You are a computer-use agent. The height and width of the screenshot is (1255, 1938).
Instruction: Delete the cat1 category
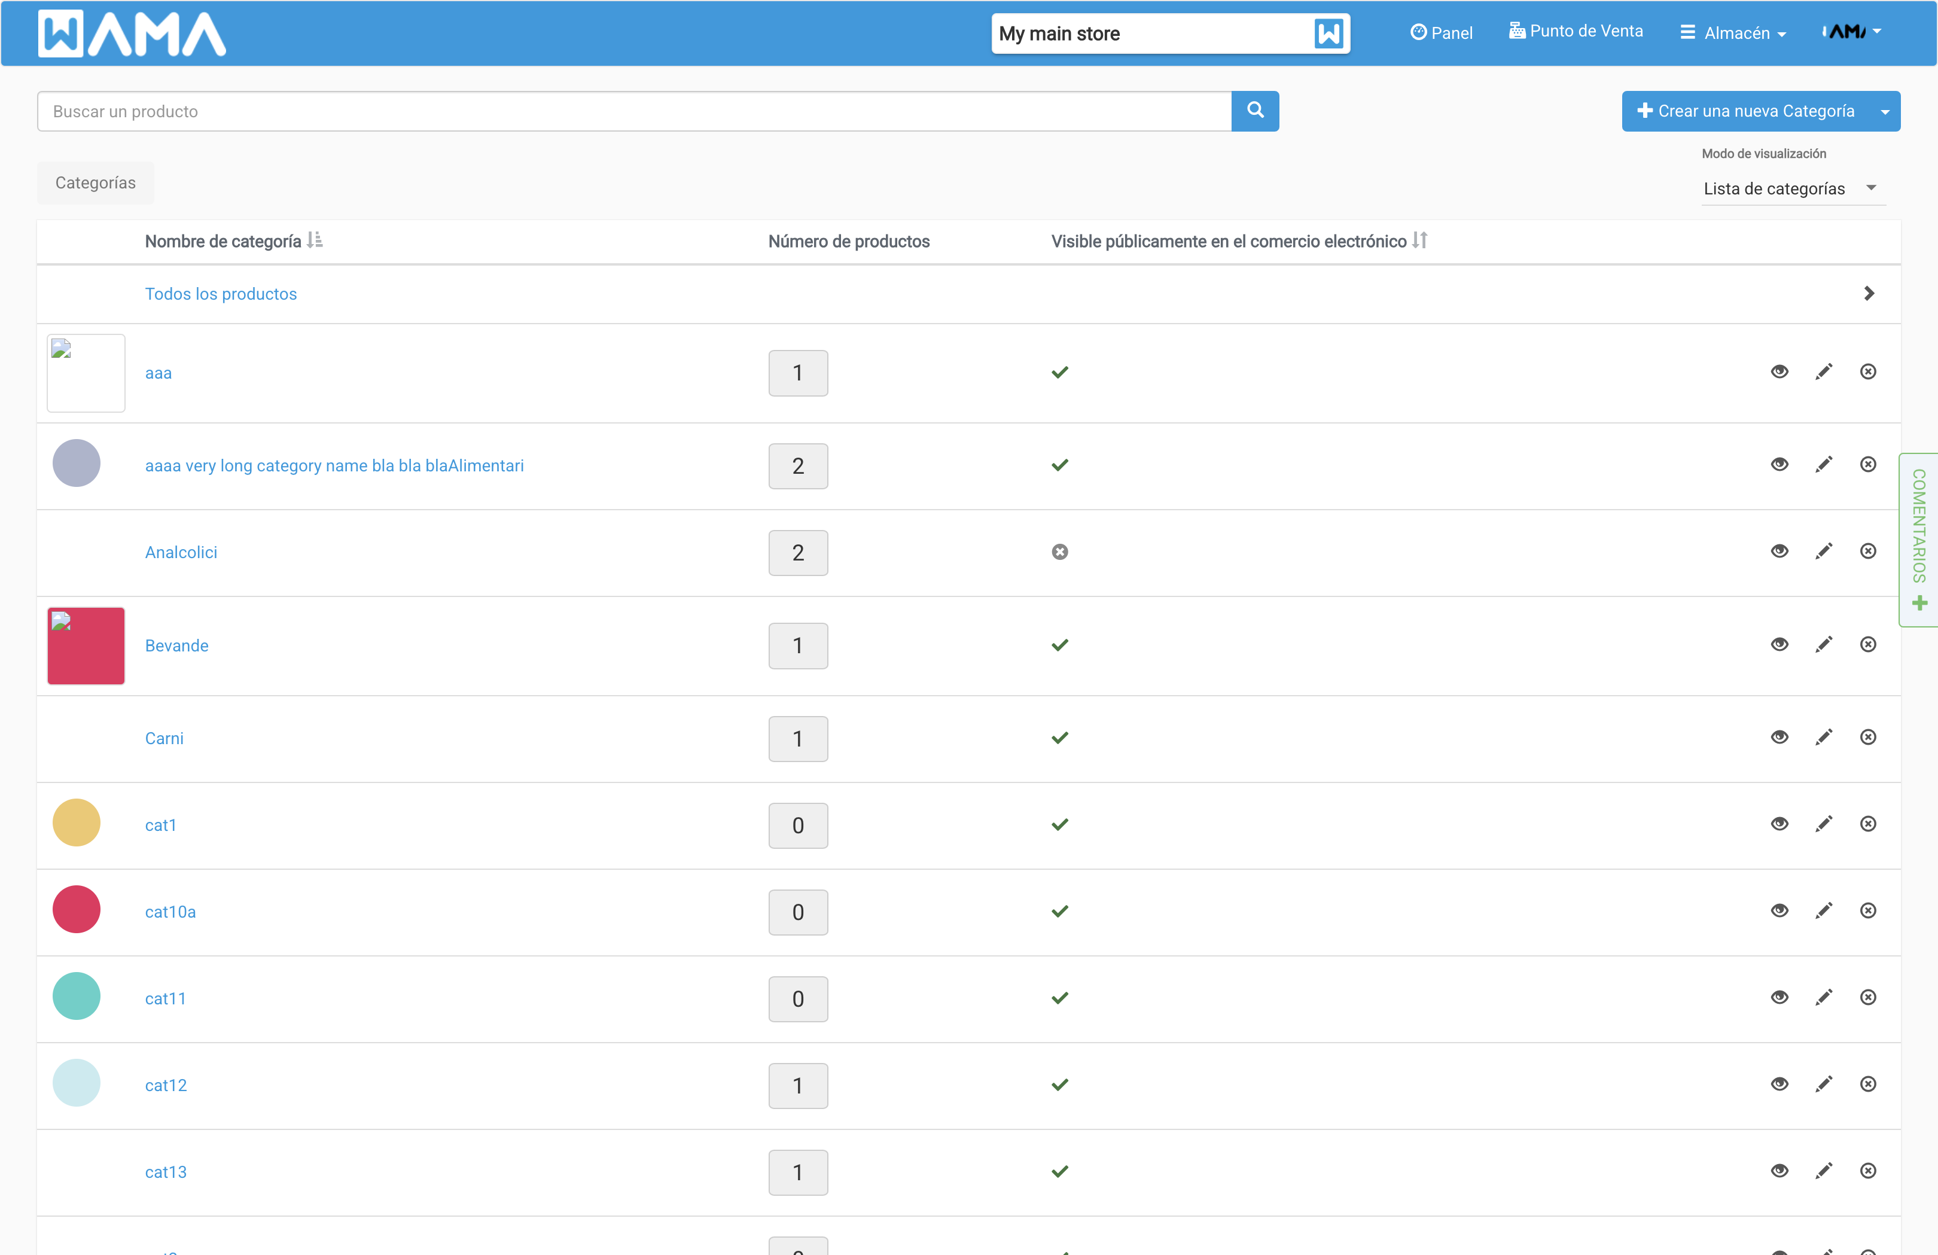coord(1868,824)
